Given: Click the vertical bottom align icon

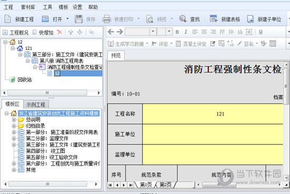Looking at the screenshot, I should (240, 32).
